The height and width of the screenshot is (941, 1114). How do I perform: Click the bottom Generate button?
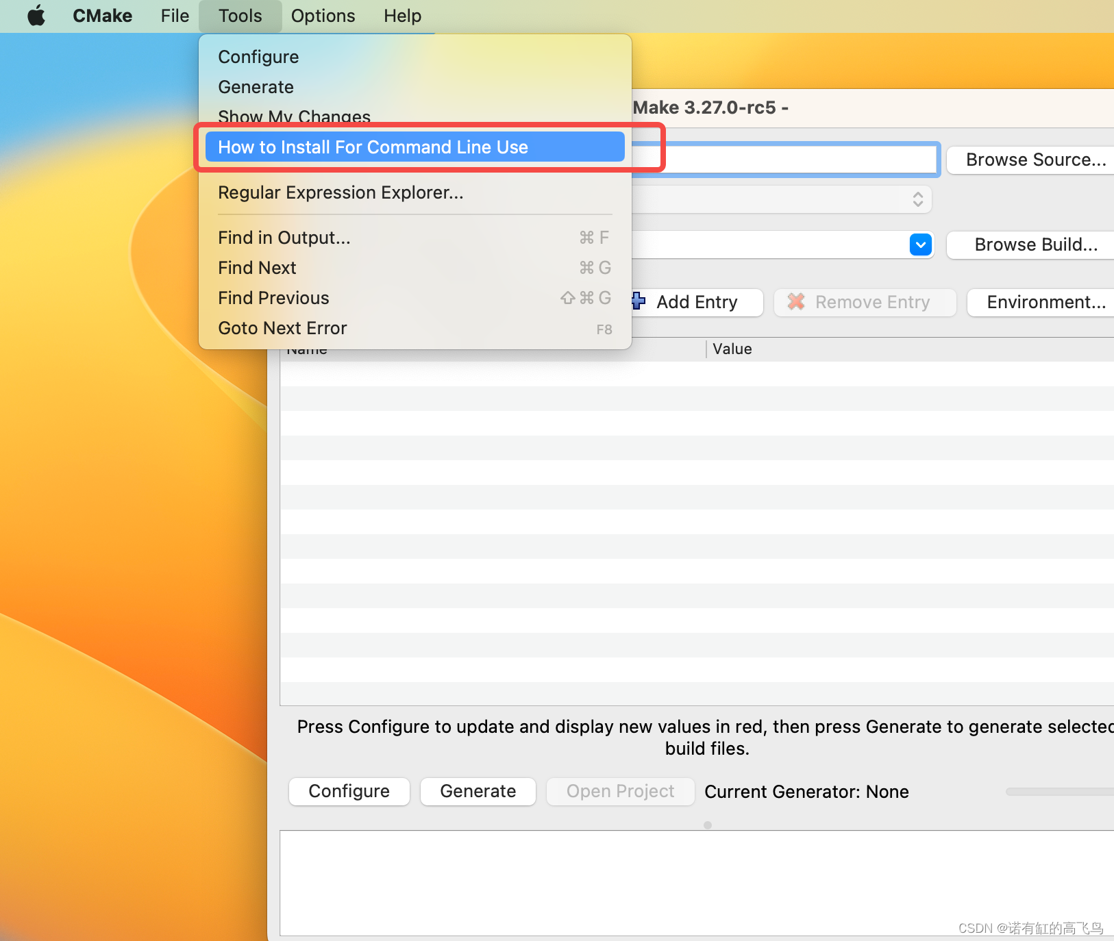pos(478,791)
